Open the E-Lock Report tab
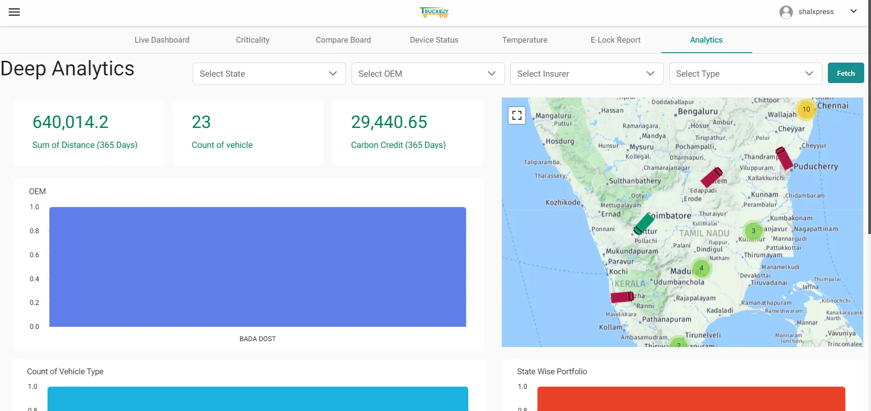 pyautogui.click(x=616, y=40)
